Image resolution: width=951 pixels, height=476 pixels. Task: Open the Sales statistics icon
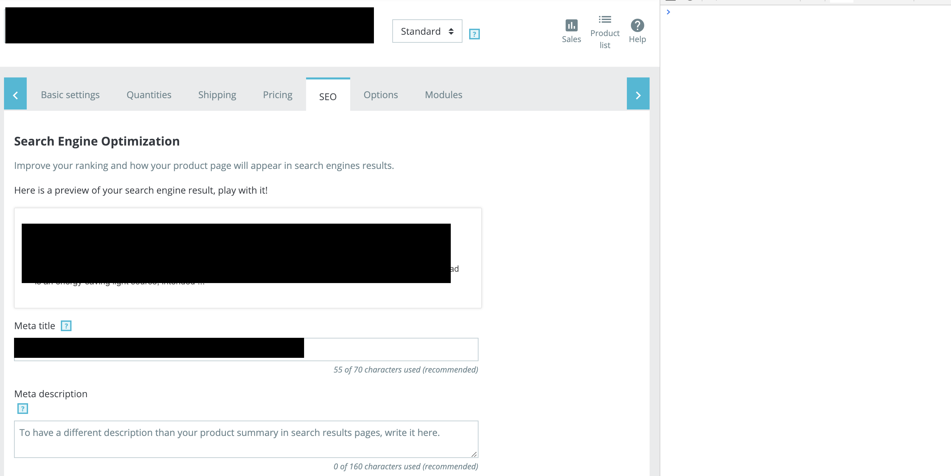571,26
